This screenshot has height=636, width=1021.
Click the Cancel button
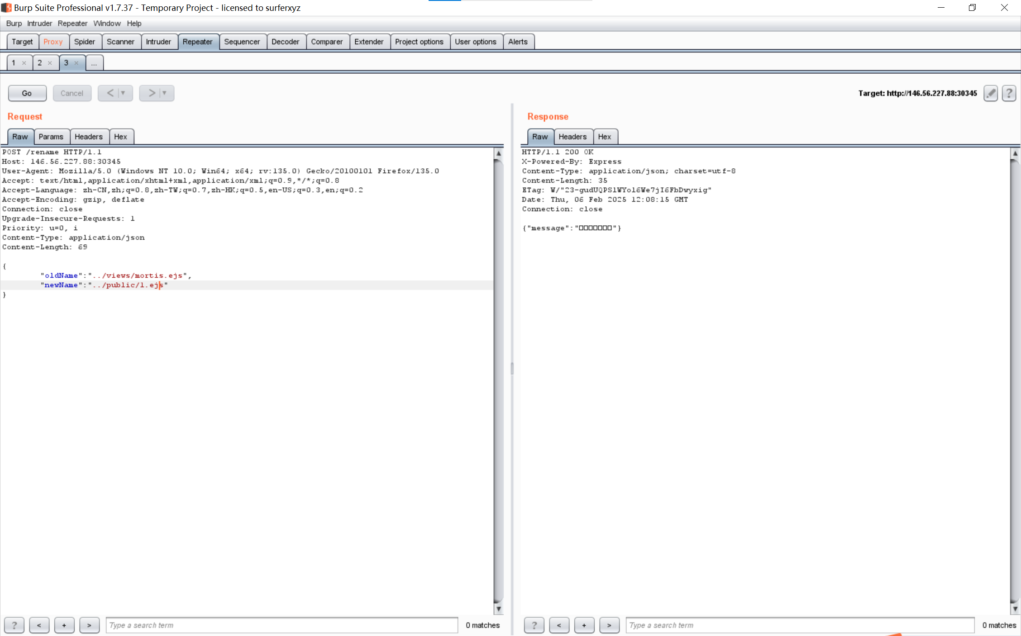pyautogui.click(x=72, y=93)
